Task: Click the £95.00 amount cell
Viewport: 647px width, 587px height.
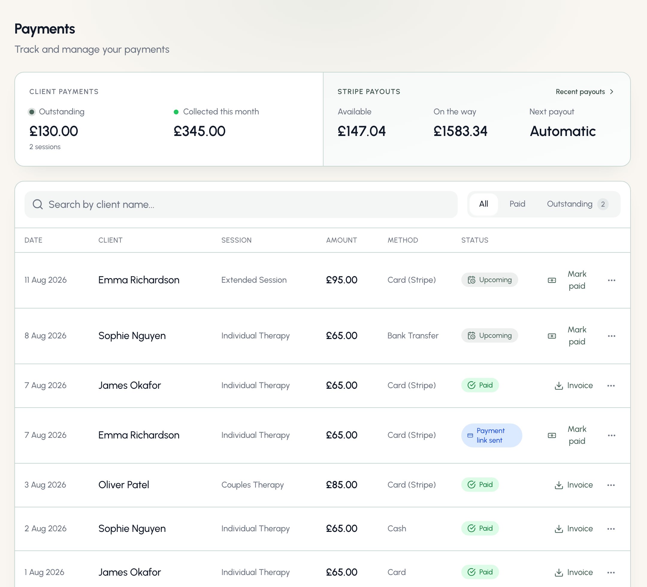Action: 341,280
